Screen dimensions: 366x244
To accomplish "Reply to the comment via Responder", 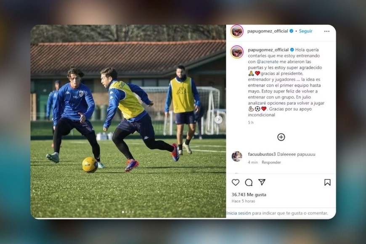I will (271, 162).
